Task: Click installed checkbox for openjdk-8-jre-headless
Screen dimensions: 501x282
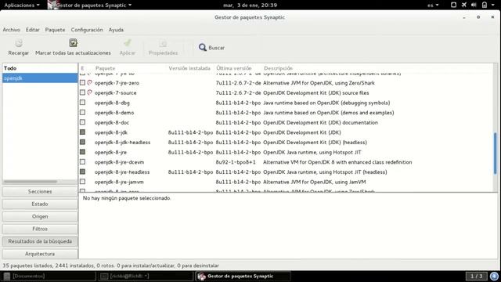Action: click(x=82, y=172)
